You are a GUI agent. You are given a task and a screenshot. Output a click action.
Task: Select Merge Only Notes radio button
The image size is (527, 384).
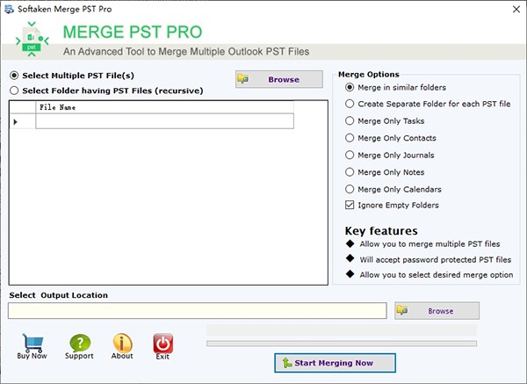pos(350,172)
